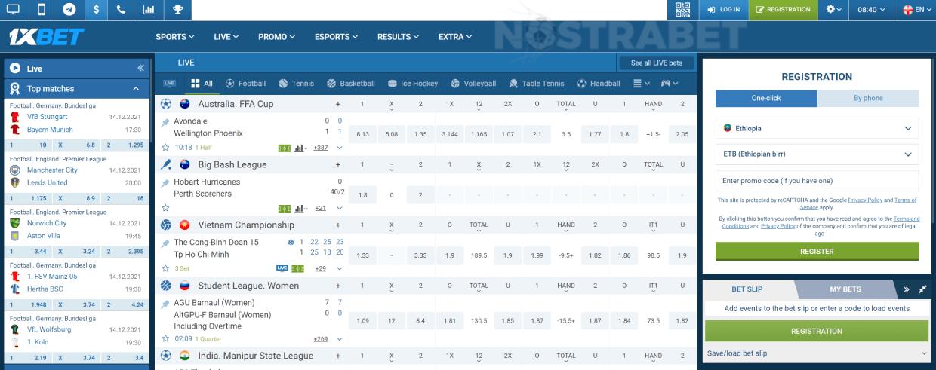936x370 pixels.
Task: Open the Telegram icon in top bar
Action: [x=69, y=10]
